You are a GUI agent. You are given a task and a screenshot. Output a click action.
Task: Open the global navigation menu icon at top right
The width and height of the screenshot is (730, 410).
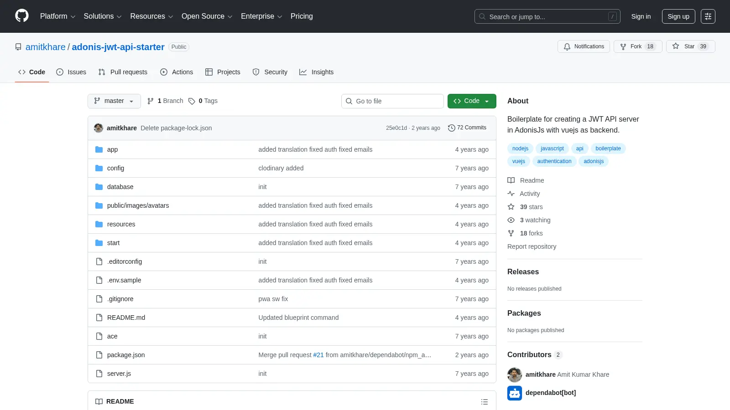(x=708, y=16)
